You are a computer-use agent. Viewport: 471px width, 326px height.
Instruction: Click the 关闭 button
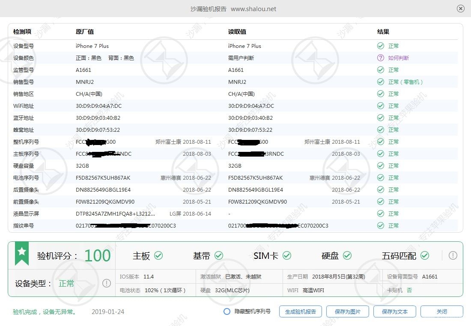pyautogui.click(x=441, y=311)
